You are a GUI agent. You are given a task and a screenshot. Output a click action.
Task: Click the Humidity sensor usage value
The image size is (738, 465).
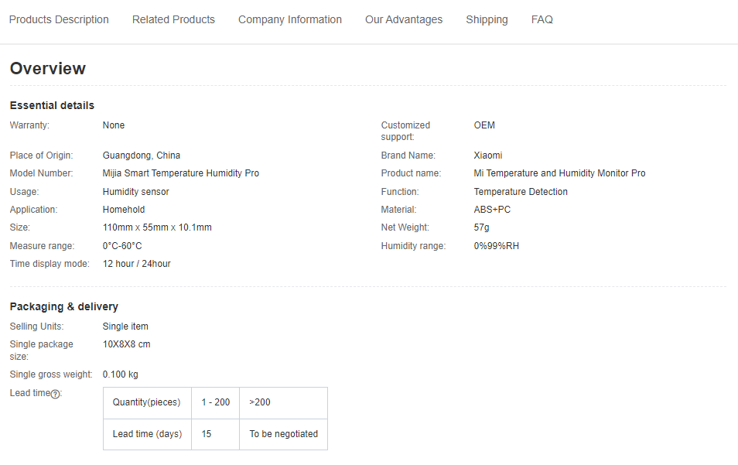coord(135,192)
